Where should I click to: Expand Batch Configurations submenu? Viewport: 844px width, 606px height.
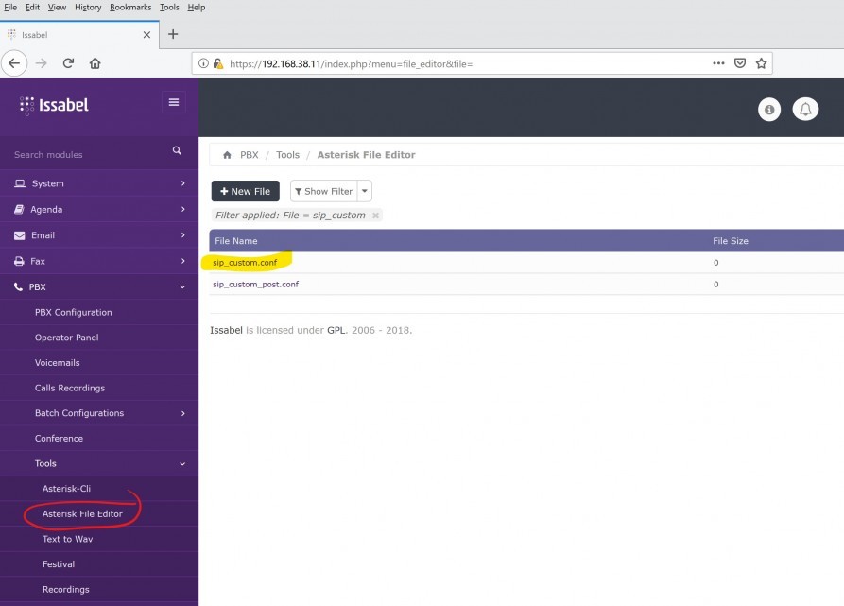(x=99, y=413)
